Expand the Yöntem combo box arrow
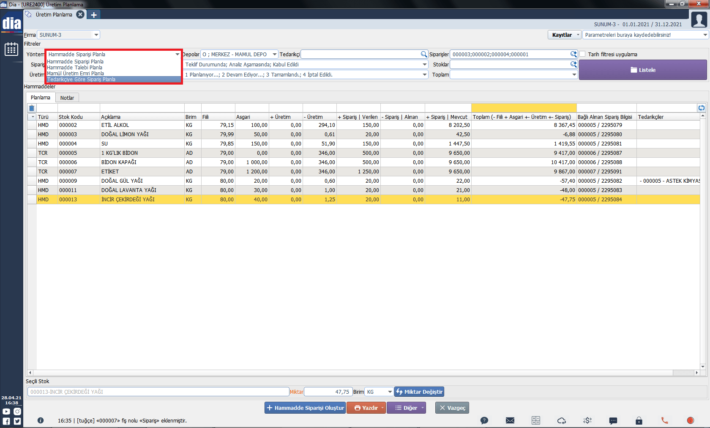The image size is (710, 428). 177,54
